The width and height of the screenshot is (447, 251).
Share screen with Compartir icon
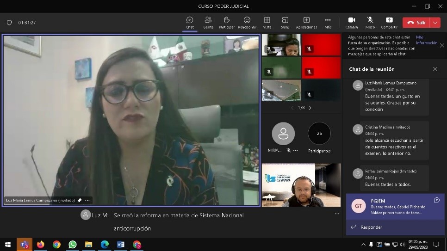pos(389,20)
